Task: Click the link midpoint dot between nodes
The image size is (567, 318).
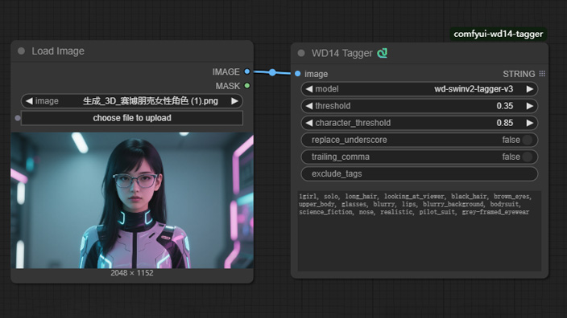Action: click(x=272, y=72)
